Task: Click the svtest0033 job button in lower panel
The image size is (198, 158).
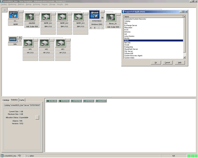Action: pos(101,101)
